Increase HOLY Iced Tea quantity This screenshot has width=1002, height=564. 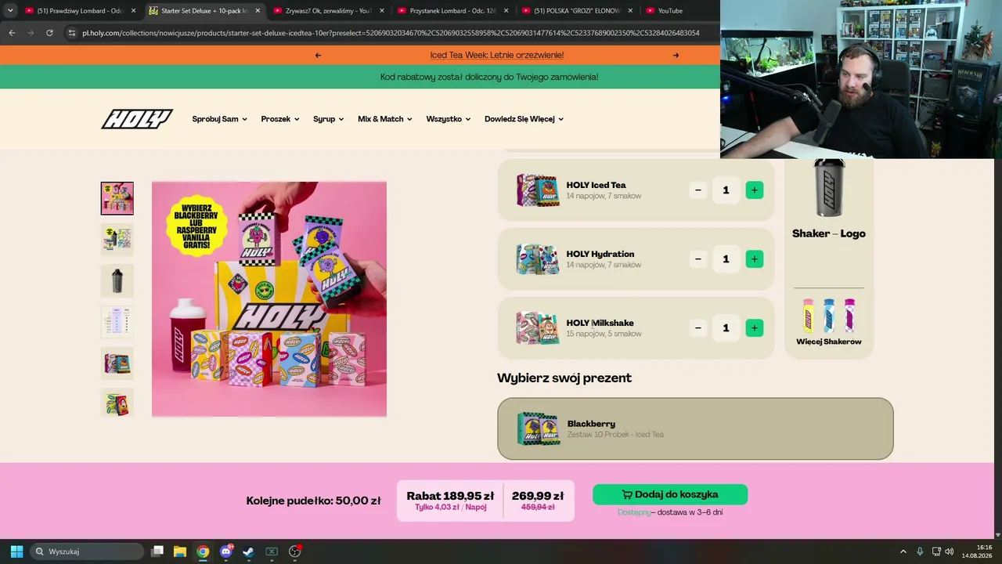[x=754, y=190]
